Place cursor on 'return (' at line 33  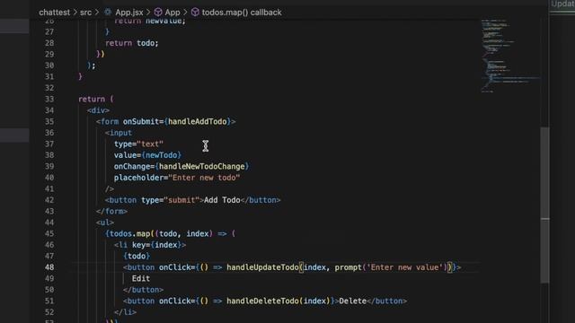click(96, 99)
